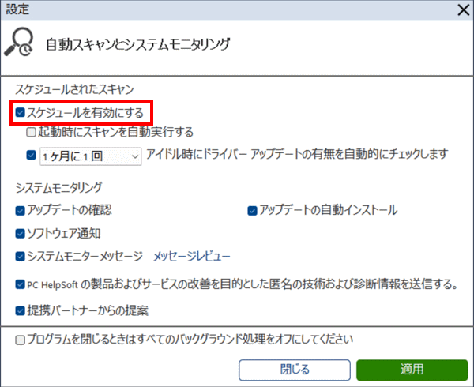Click the システムモニタリング section heading

pyautogui.click(x=58, y=188)
